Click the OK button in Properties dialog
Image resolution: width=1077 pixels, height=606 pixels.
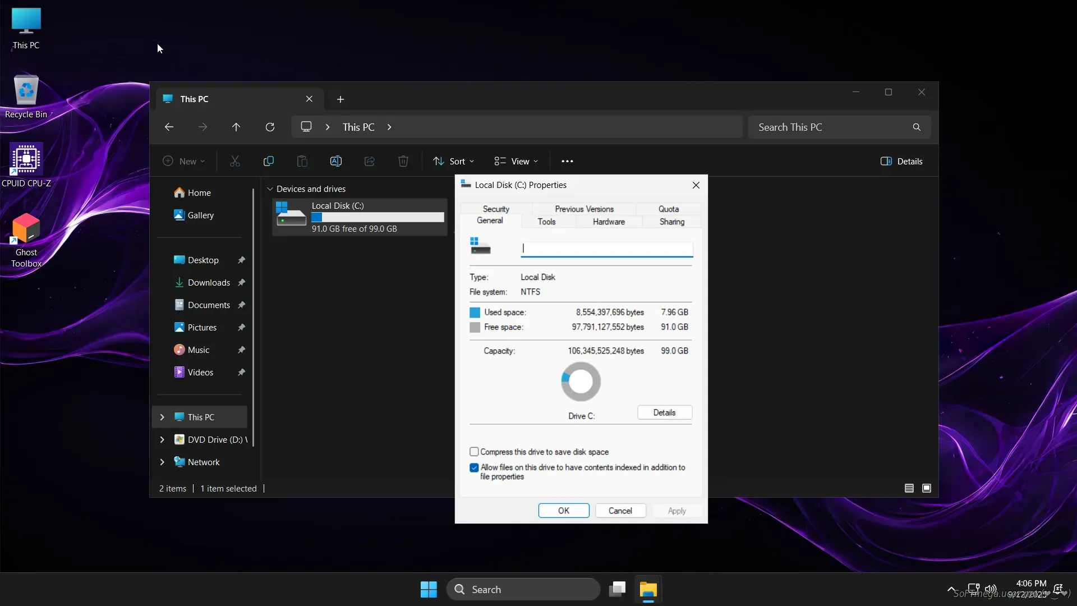563,511
